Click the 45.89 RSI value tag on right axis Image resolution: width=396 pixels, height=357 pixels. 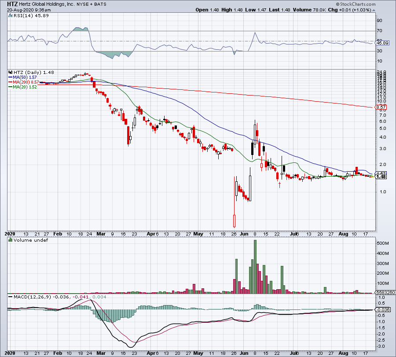[x=382, y=43]
